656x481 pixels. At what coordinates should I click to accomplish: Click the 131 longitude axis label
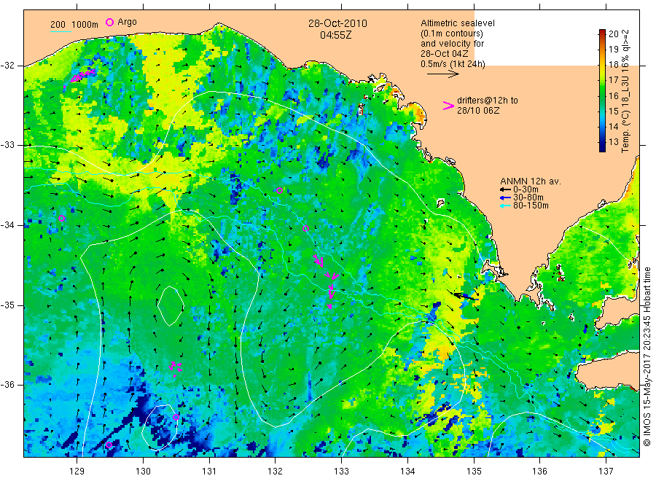[209, 472]
